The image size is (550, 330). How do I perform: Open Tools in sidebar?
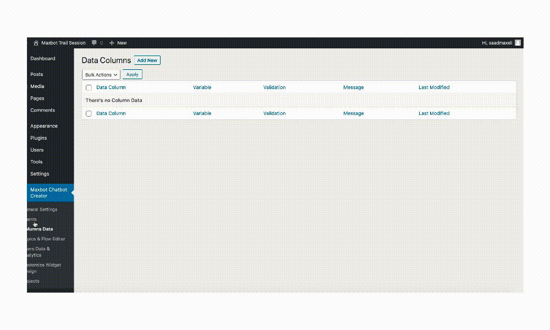point(36,162)
